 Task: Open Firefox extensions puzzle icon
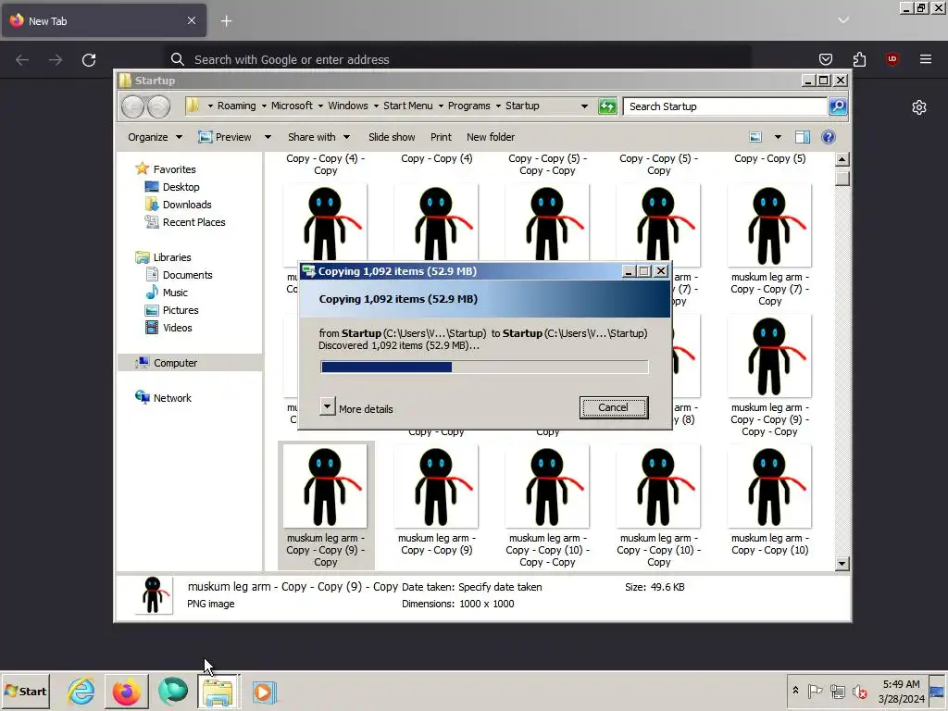point(859,59)
